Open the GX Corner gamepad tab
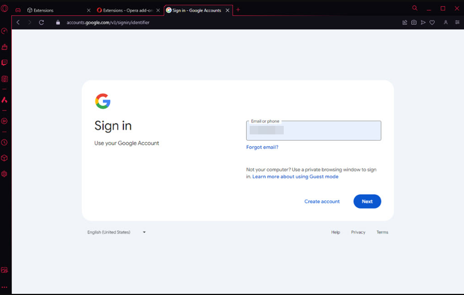464x295 pixels. [x=18, y=10]
